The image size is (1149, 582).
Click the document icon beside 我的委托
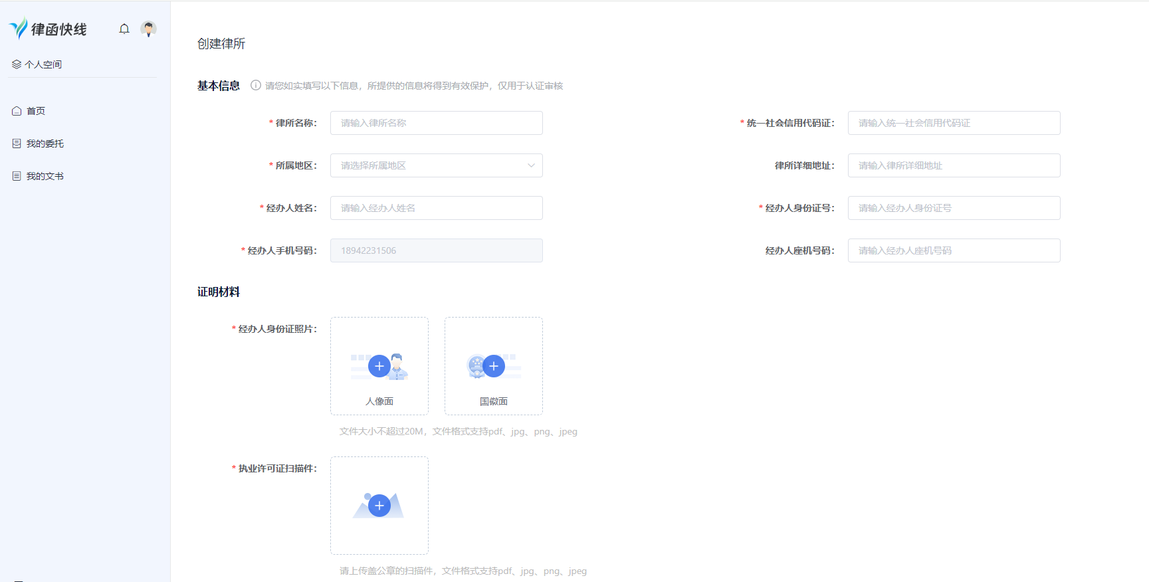coord(17,144)
